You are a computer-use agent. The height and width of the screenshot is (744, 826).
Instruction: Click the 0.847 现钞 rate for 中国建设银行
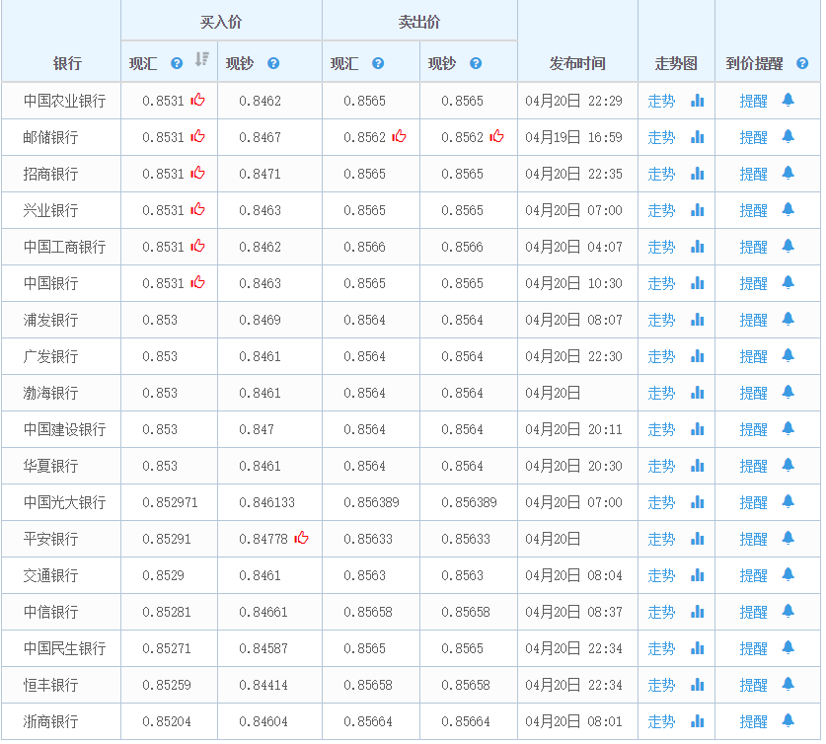tap(257, 429)
